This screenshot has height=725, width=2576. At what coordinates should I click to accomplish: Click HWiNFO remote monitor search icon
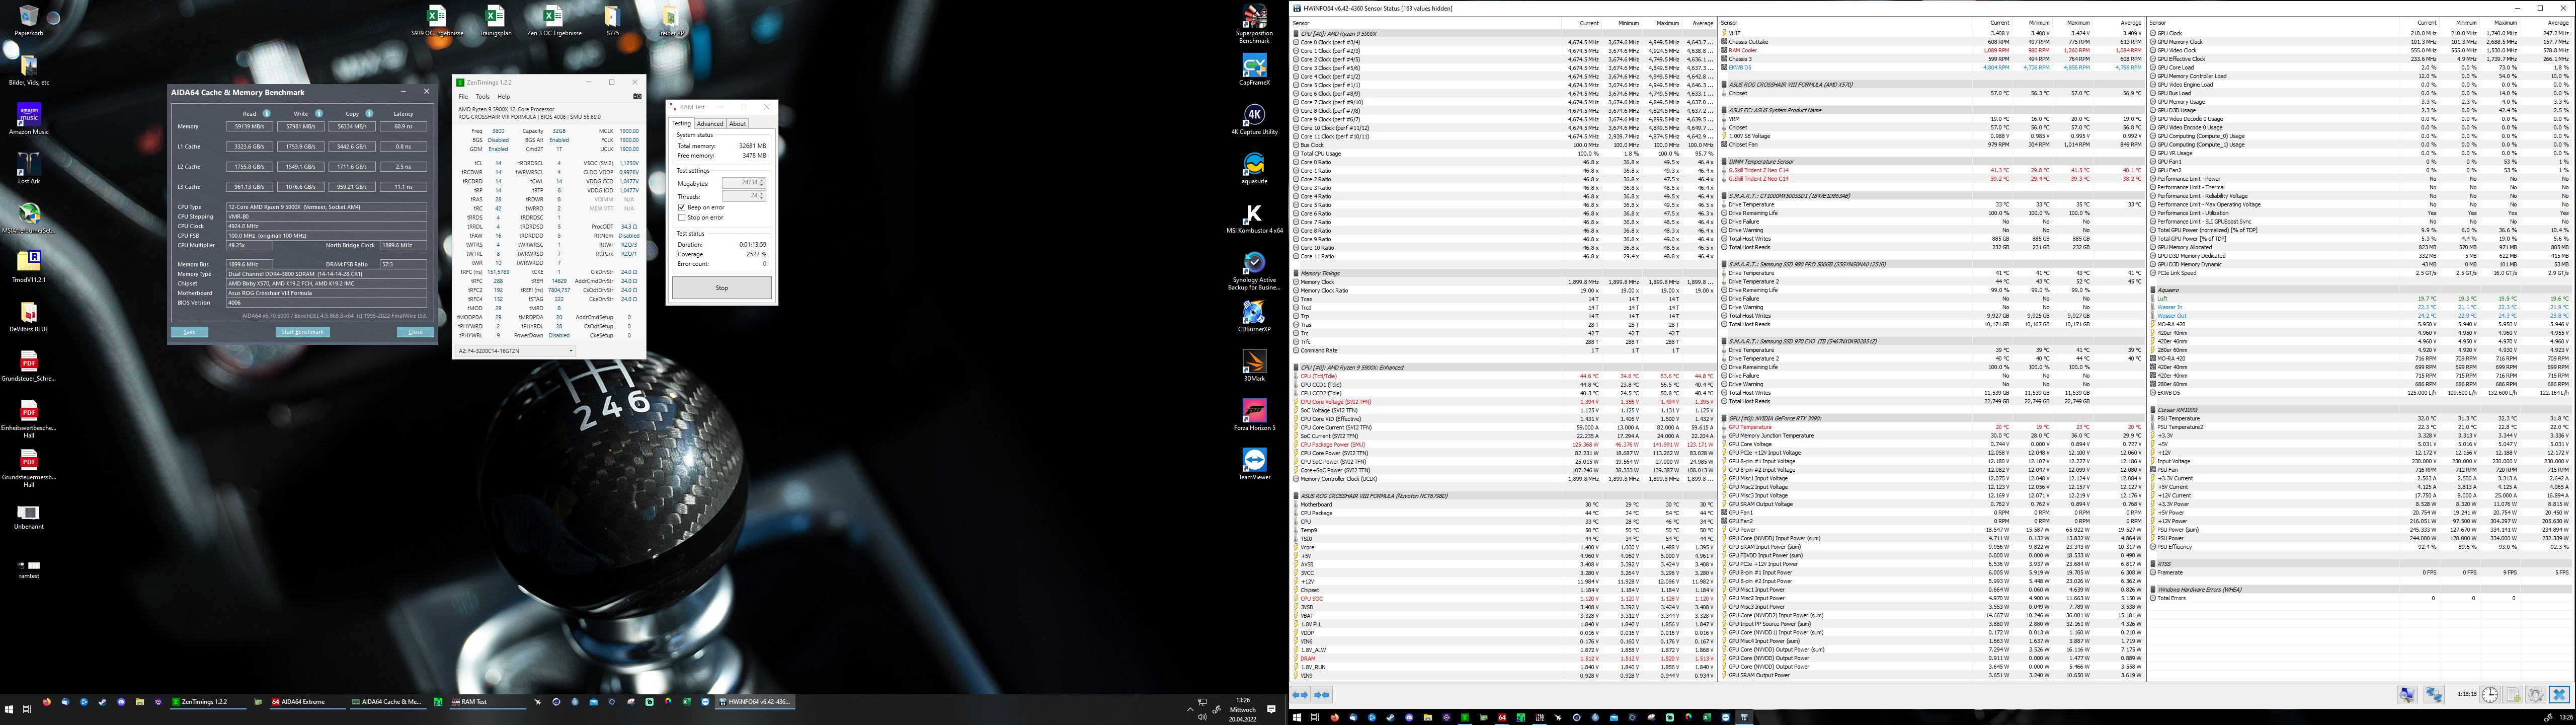2408,695
